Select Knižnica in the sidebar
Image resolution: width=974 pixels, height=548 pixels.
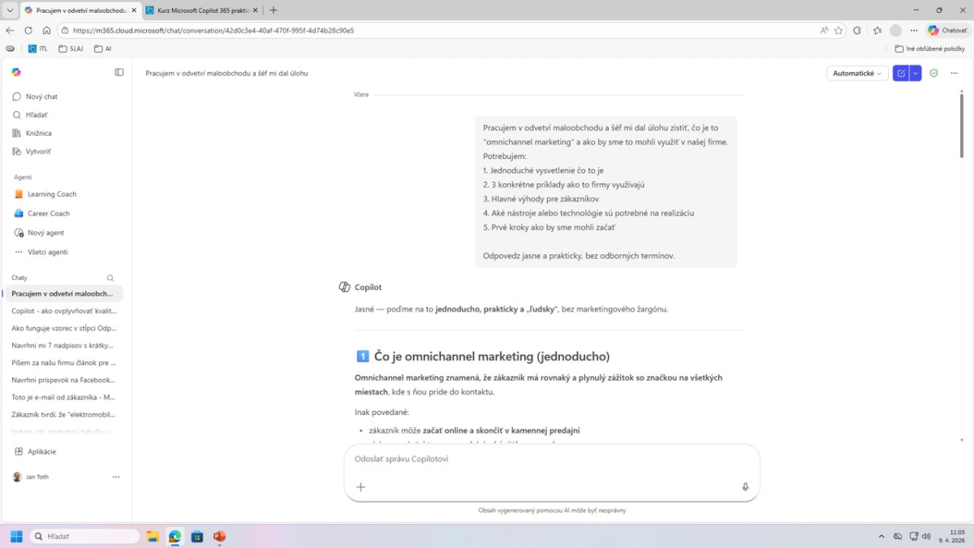click(x=38, y=133)
